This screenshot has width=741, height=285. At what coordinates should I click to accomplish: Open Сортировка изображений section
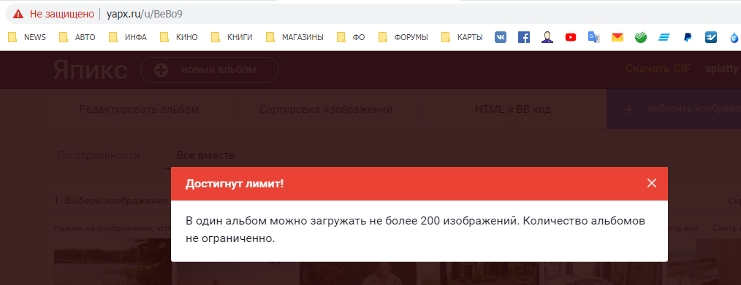pos(326,109)
